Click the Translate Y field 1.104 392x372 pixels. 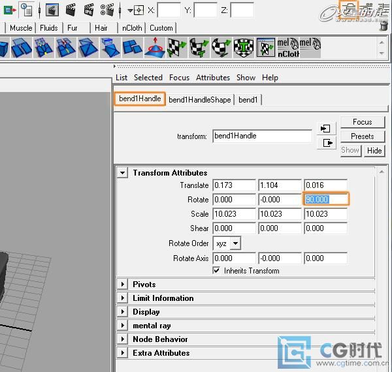[x=280, y=185]
